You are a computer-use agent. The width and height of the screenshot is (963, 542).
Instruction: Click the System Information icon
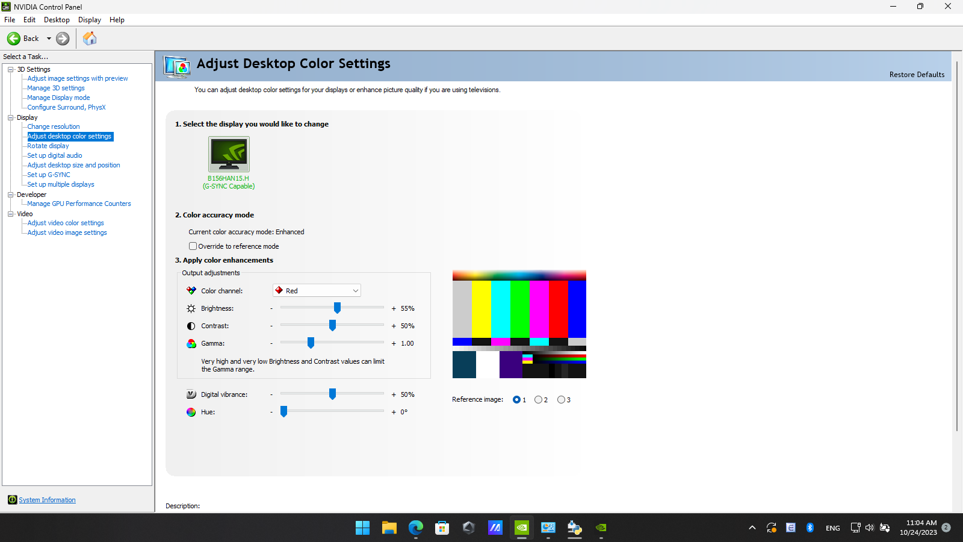12,500
